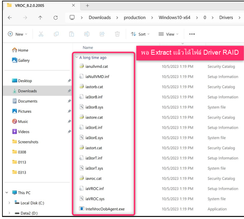Expand chevron after Downloads in address bar
Image resolution: width=244 pixels, height=219 pixels.
coord(117,18)
